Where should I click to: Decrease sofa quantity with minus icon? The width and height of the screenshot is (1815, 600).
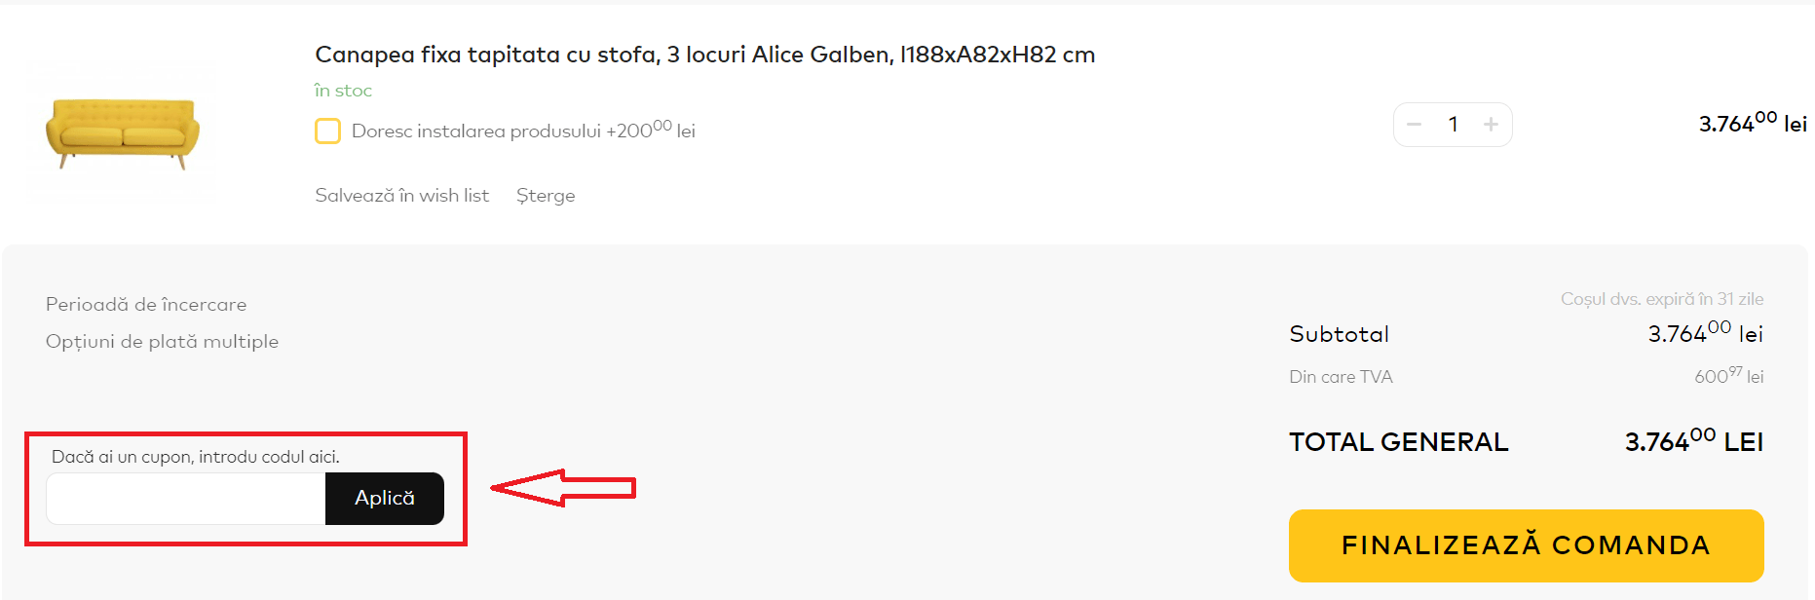coord(1415,125)
